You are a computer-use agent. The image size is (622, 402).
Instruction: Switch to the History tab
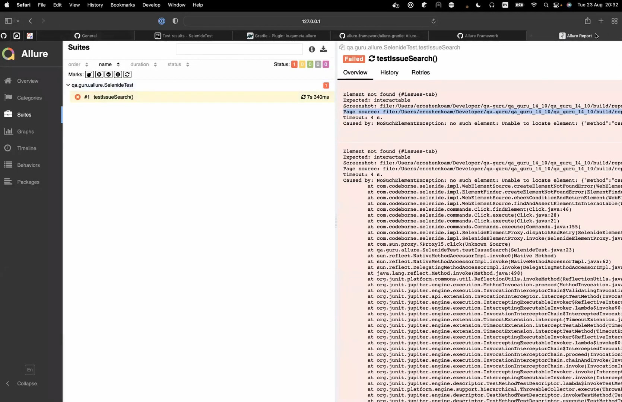pyautogui.click(x=389, y=72)
